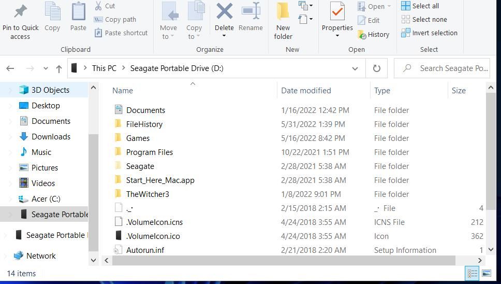
Task: Select the .VolumeIcon.ico file
Action: (153, 236)
